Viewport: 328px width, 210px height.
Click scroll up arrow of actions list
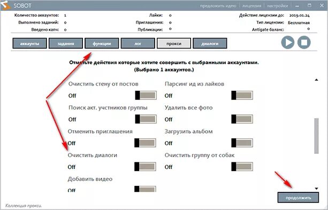coord(316,80)
